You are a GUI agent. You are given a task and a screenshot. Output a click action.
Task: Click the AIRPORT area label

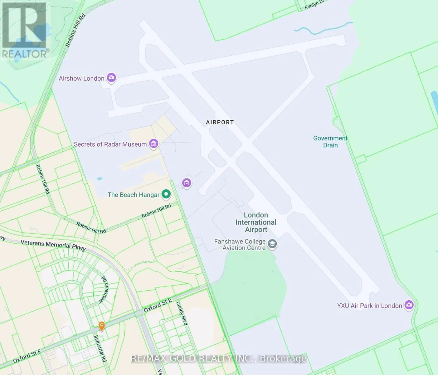click(x=220, y=122)
